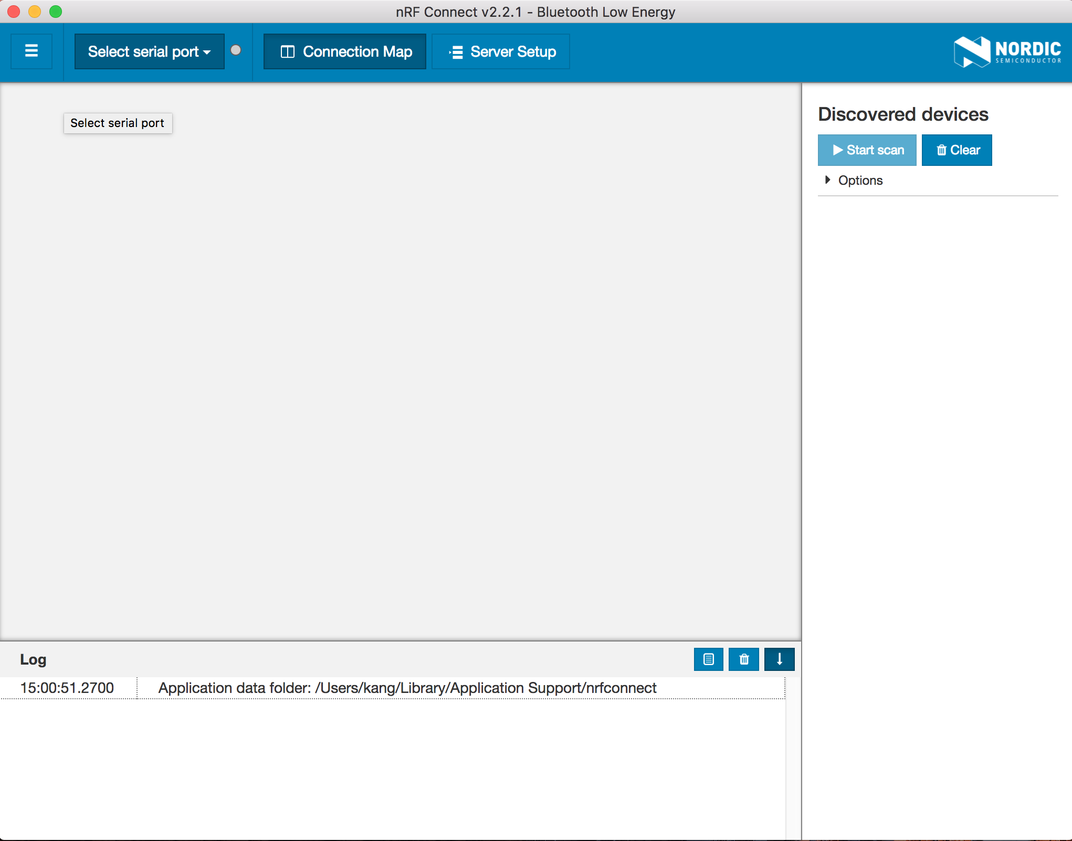Screen dimensions: 1072x841
Task: Open the Select serial port dropdown
Action: [149, 51]
